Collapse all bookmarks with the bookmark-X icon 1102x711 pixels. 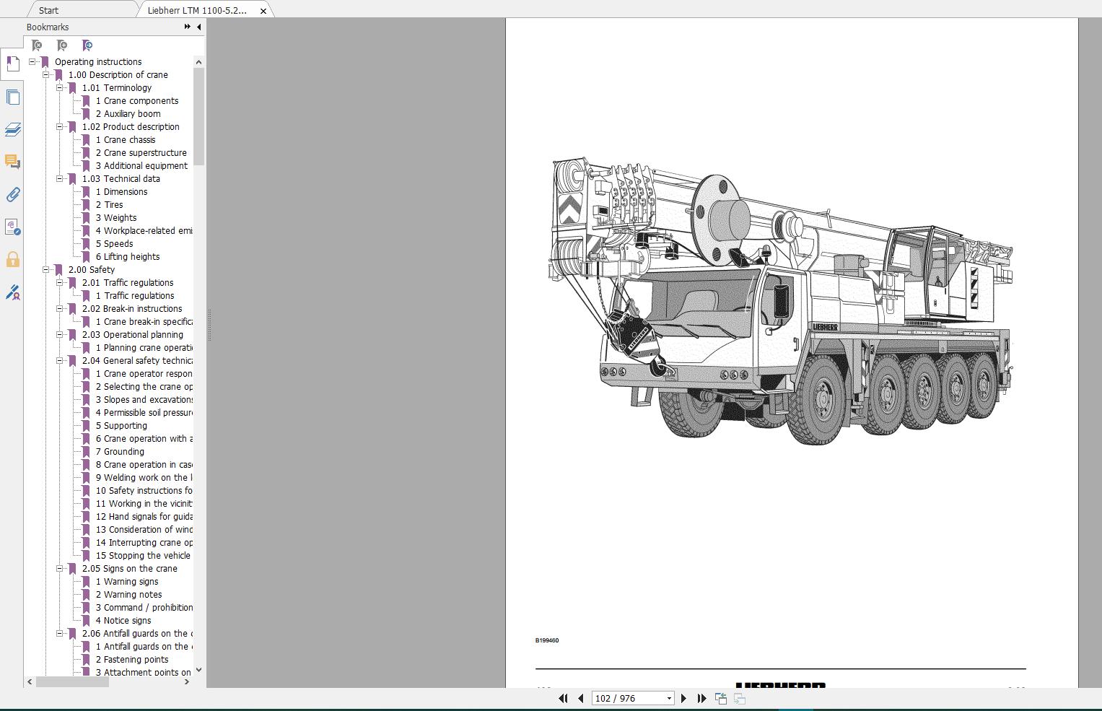coord(38,45)
